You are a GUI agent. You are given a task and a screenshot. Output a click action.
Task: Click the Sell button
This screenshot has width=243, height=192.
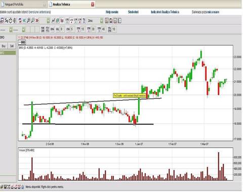click(12, 46)
